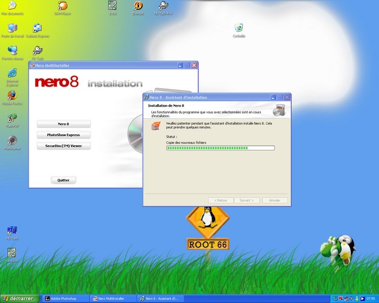Click the Nero 8 button in MultiInstaller

tap(63, 124)
